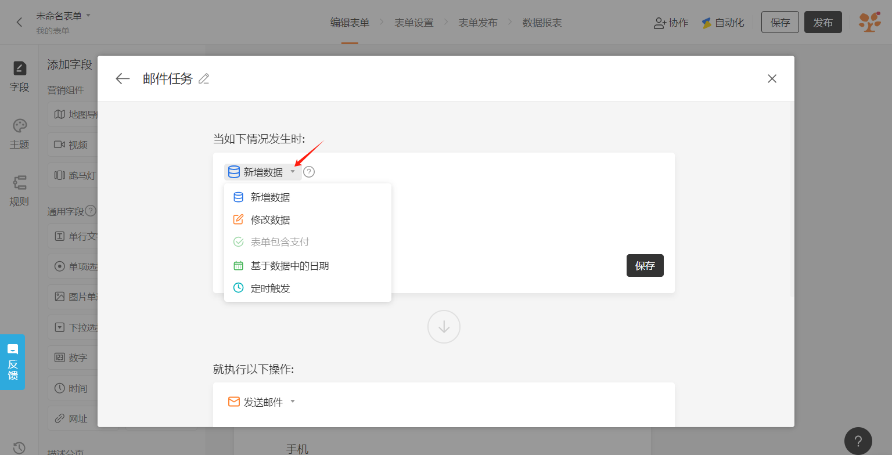Image resolution: width=892 pixels, height=455 pixels.
Task: Open the 主题 palette in left sidebar
Action: [19, 134]
